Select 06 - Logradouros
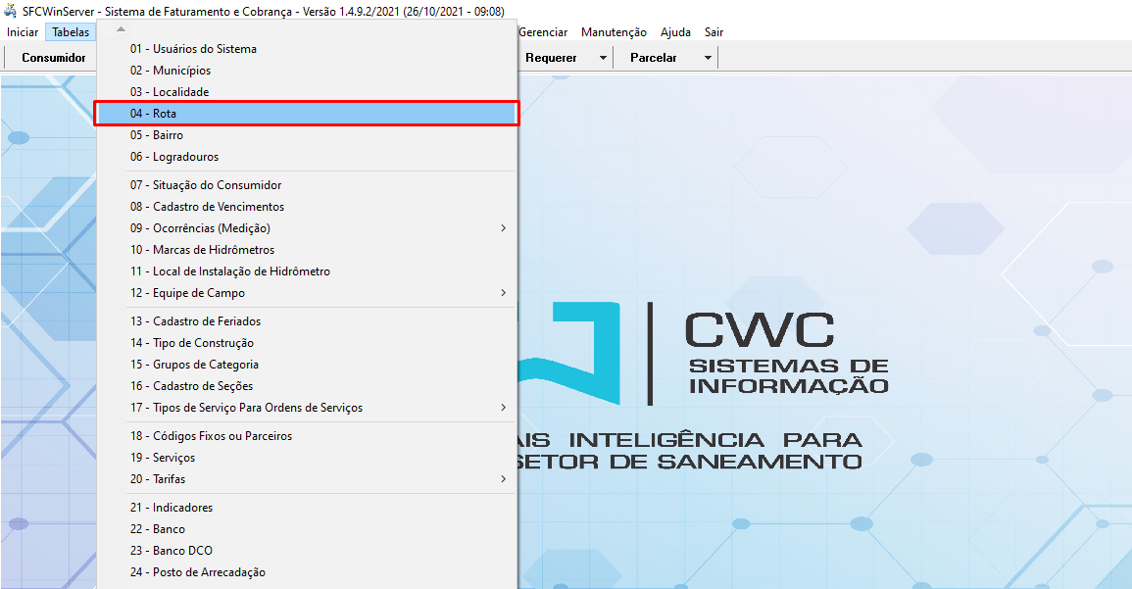The height and width of the screenshot is (589, 1132). (173, 157)
